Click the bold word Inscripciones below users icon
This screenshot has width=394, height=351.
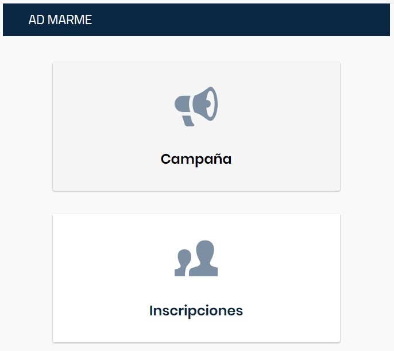(x=196, y=311)
